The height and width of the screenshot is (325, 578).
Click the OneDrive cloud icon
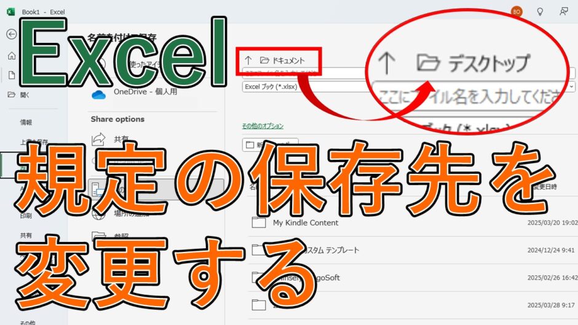tap(98, 95)
